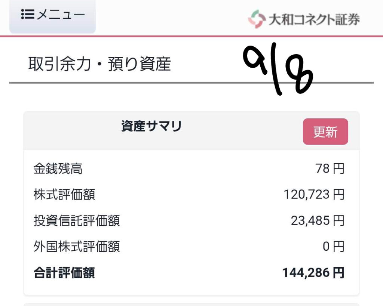The height and width of the screenshot is (306, 383).
Task: Click the メニュー button label
Action: pyautogui.click(x=61, y=15)
